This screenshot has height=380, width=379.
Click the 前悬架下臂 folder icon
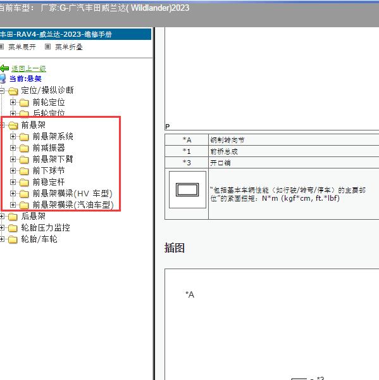click(24, 160)
